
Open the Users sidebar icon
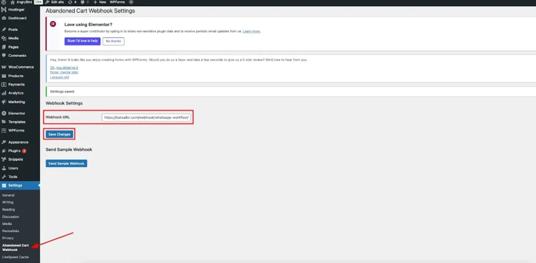click(4, 168)
